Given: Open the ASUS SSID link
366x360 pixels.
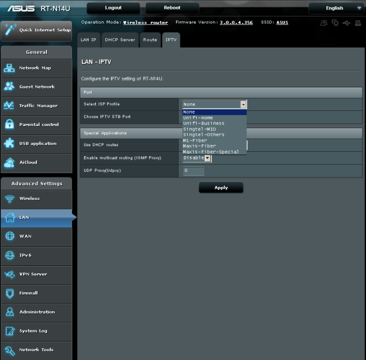Looking at the screenshot, I should tap(282, 22).
